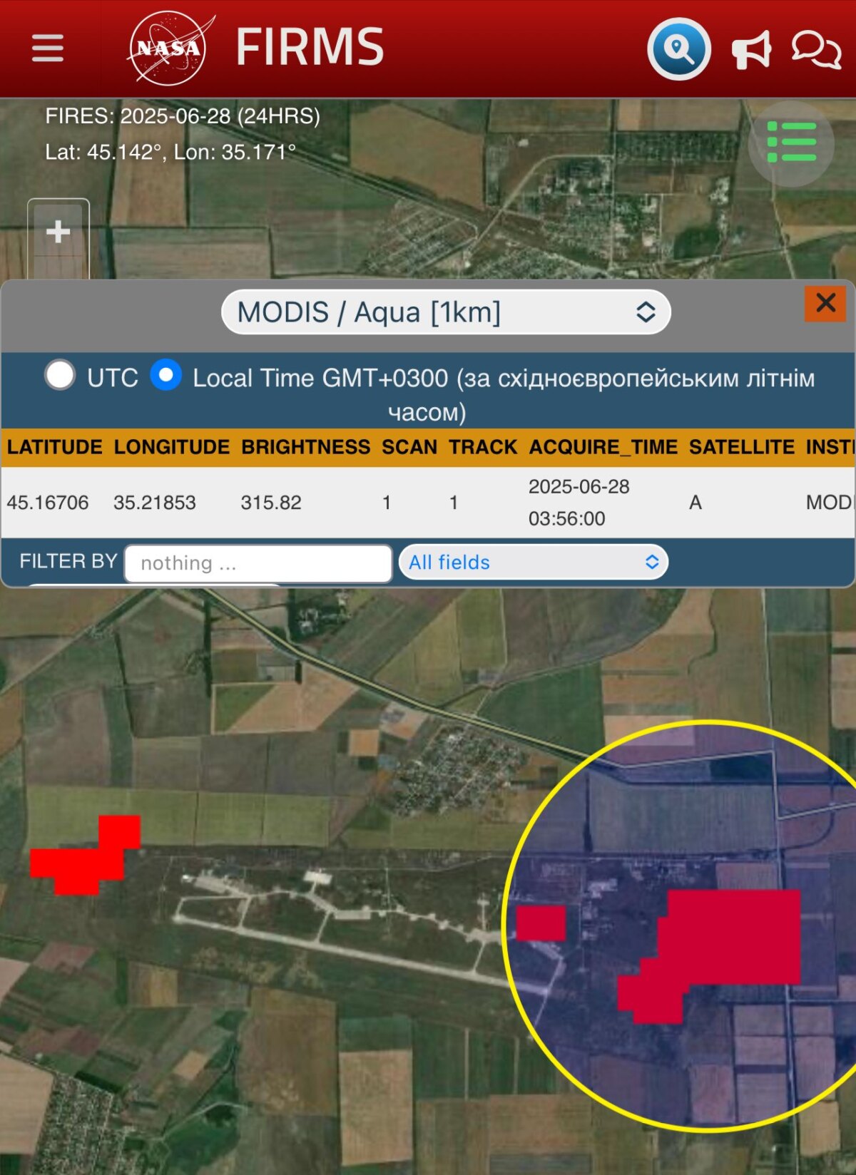This screenshot has width=856, height=1175.
Task: Click latitude value 45.16706
Action: coord(48,503)
